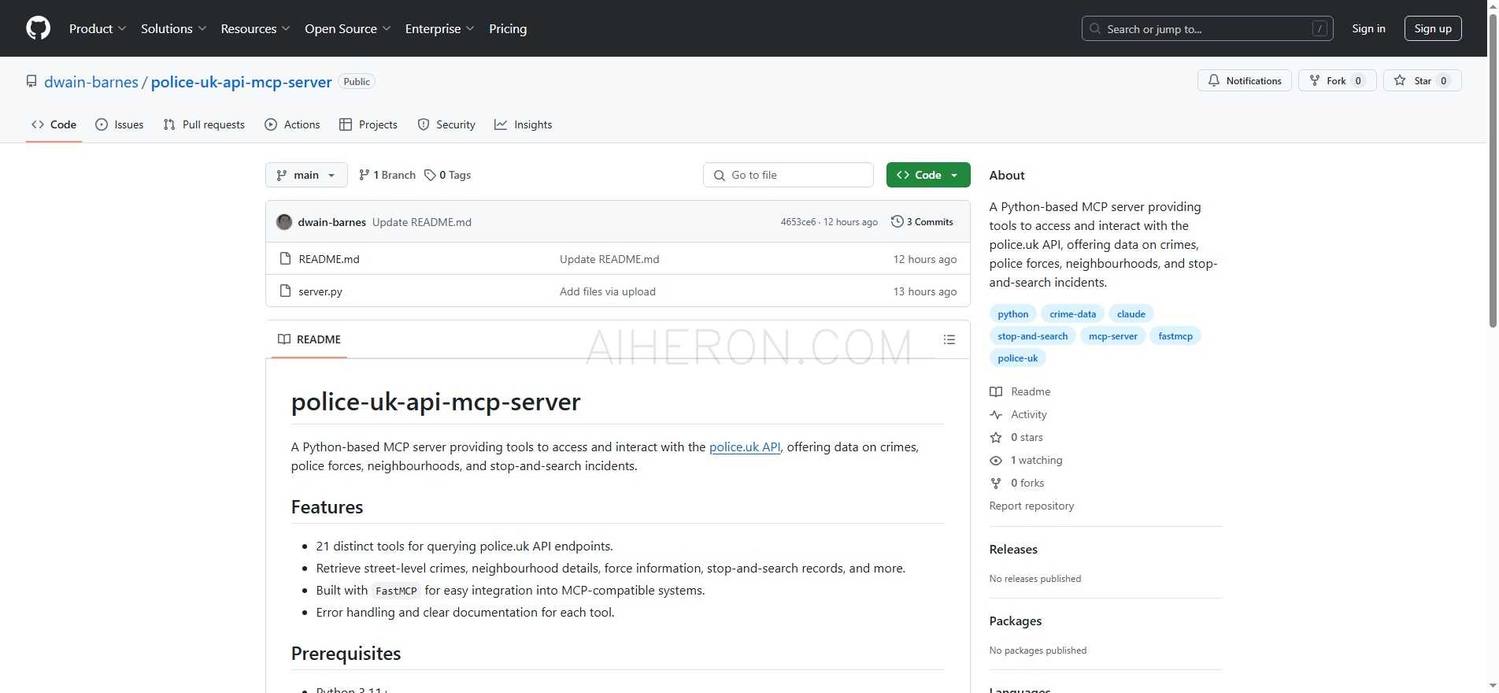Select the Code tab
The width and height of the screenshot is (1499, 693).
54,124
